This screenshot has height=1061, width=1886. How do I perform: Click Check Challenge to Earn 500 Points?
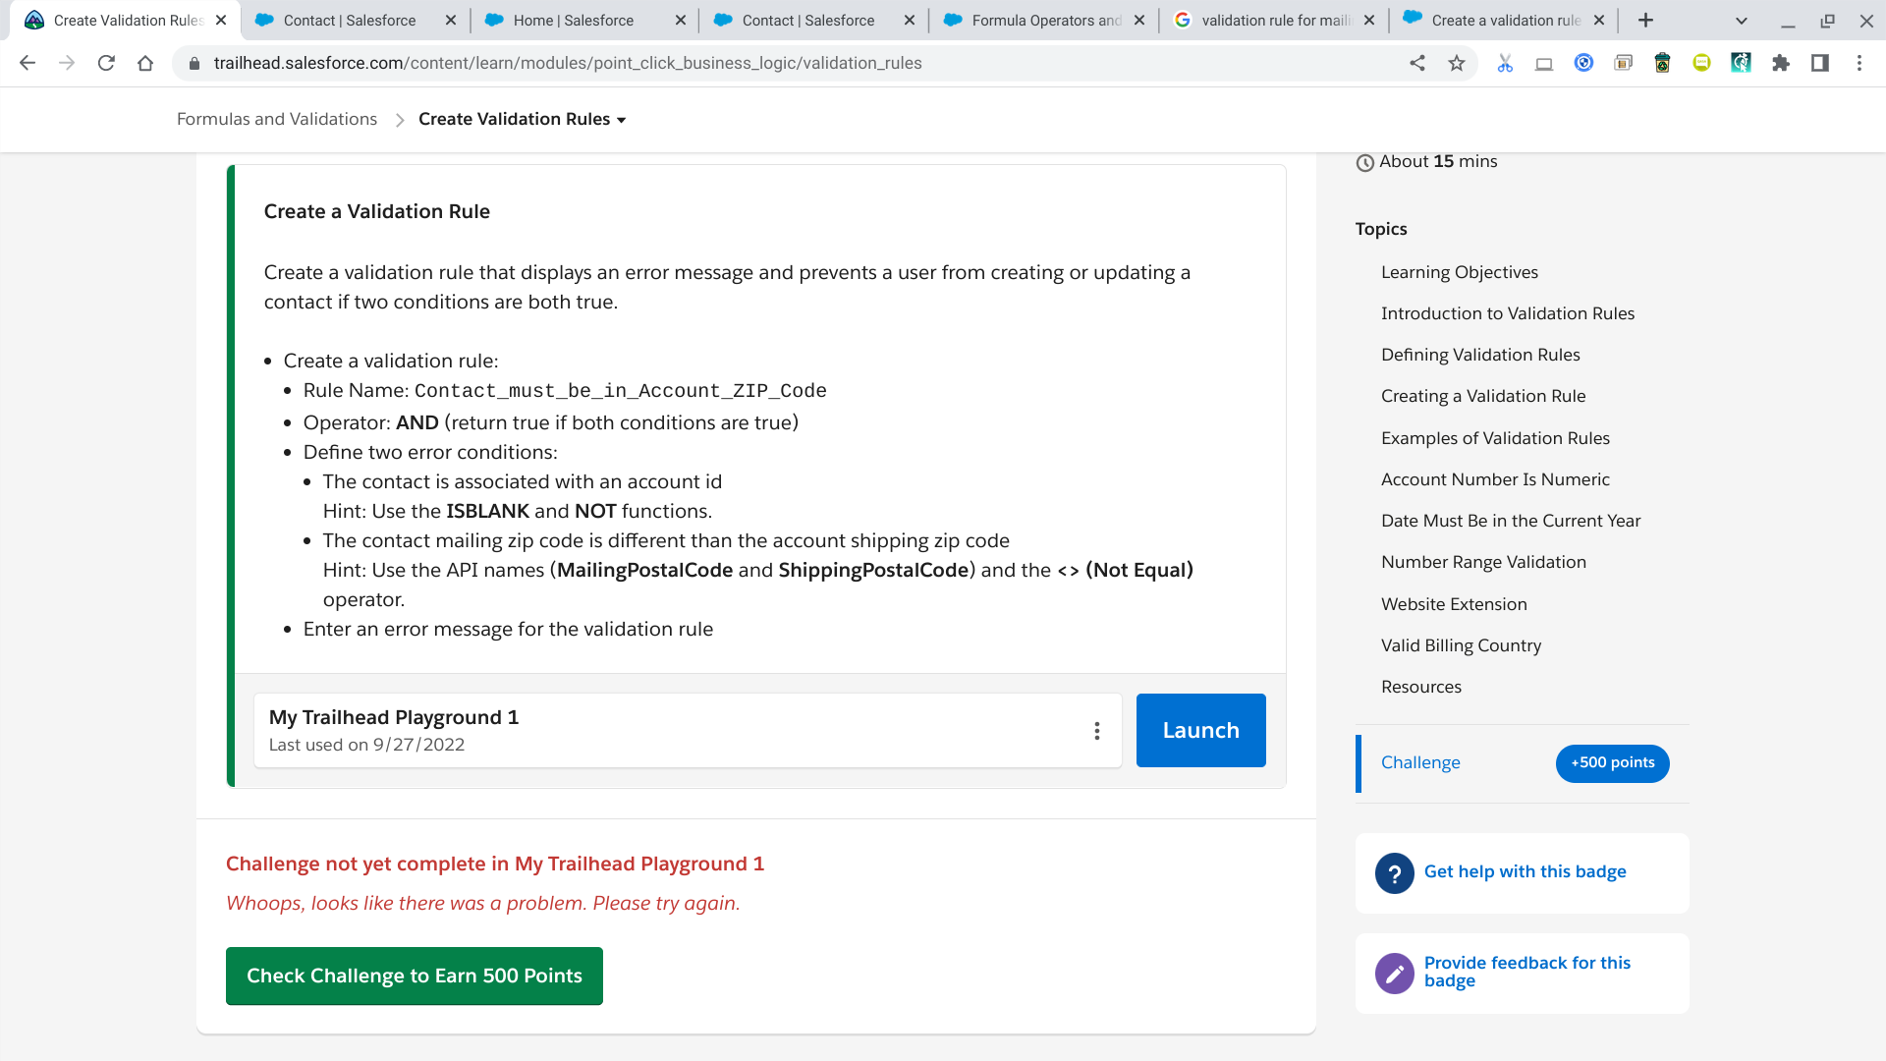tap(414, 976)
